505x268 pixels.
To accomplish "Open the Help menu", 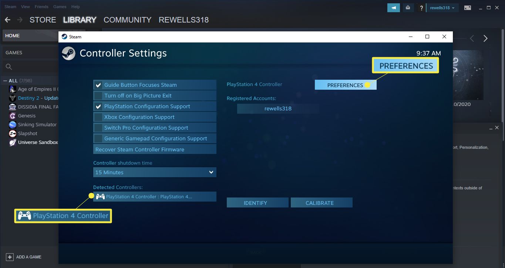I will click(x=75, y=7).
